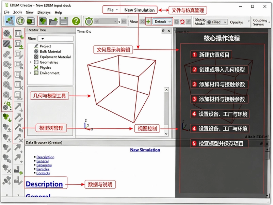Expand the Environment tree node
Image resolution: width=273 pixels, height=205 pixels.
click(x=31, y=73)
